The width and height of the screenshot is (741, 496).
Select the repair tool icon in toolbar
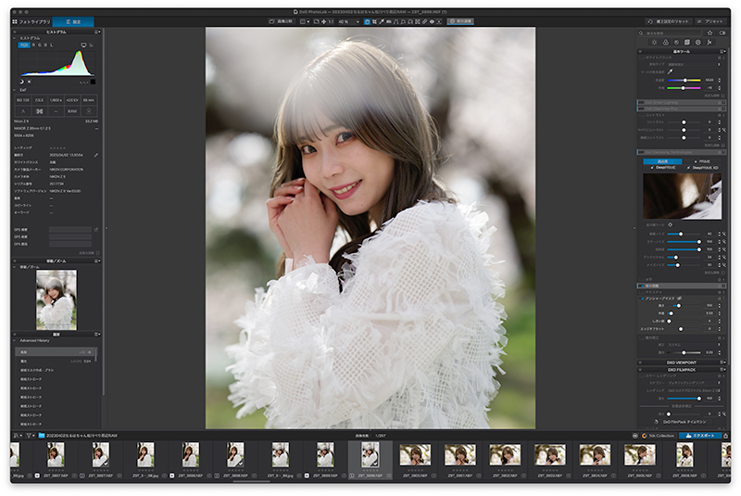click(424, 21)
